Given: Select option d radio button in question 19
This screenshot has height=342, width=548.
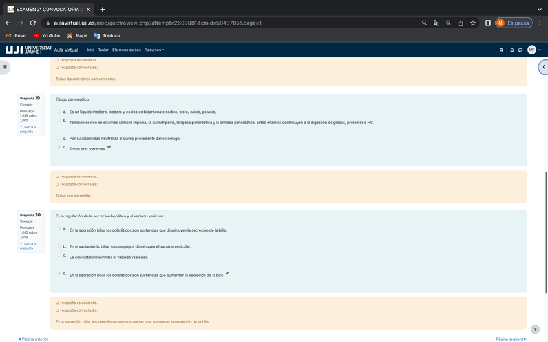Looking at the screenshot, I should point(59,147).
